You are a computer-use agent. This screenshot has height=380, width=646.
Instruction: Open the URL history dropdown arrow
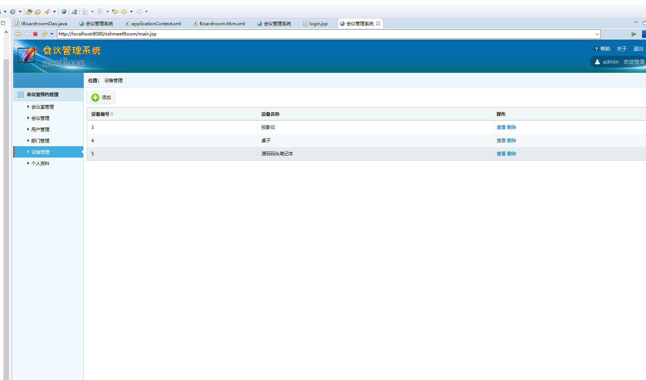(597, 34)
